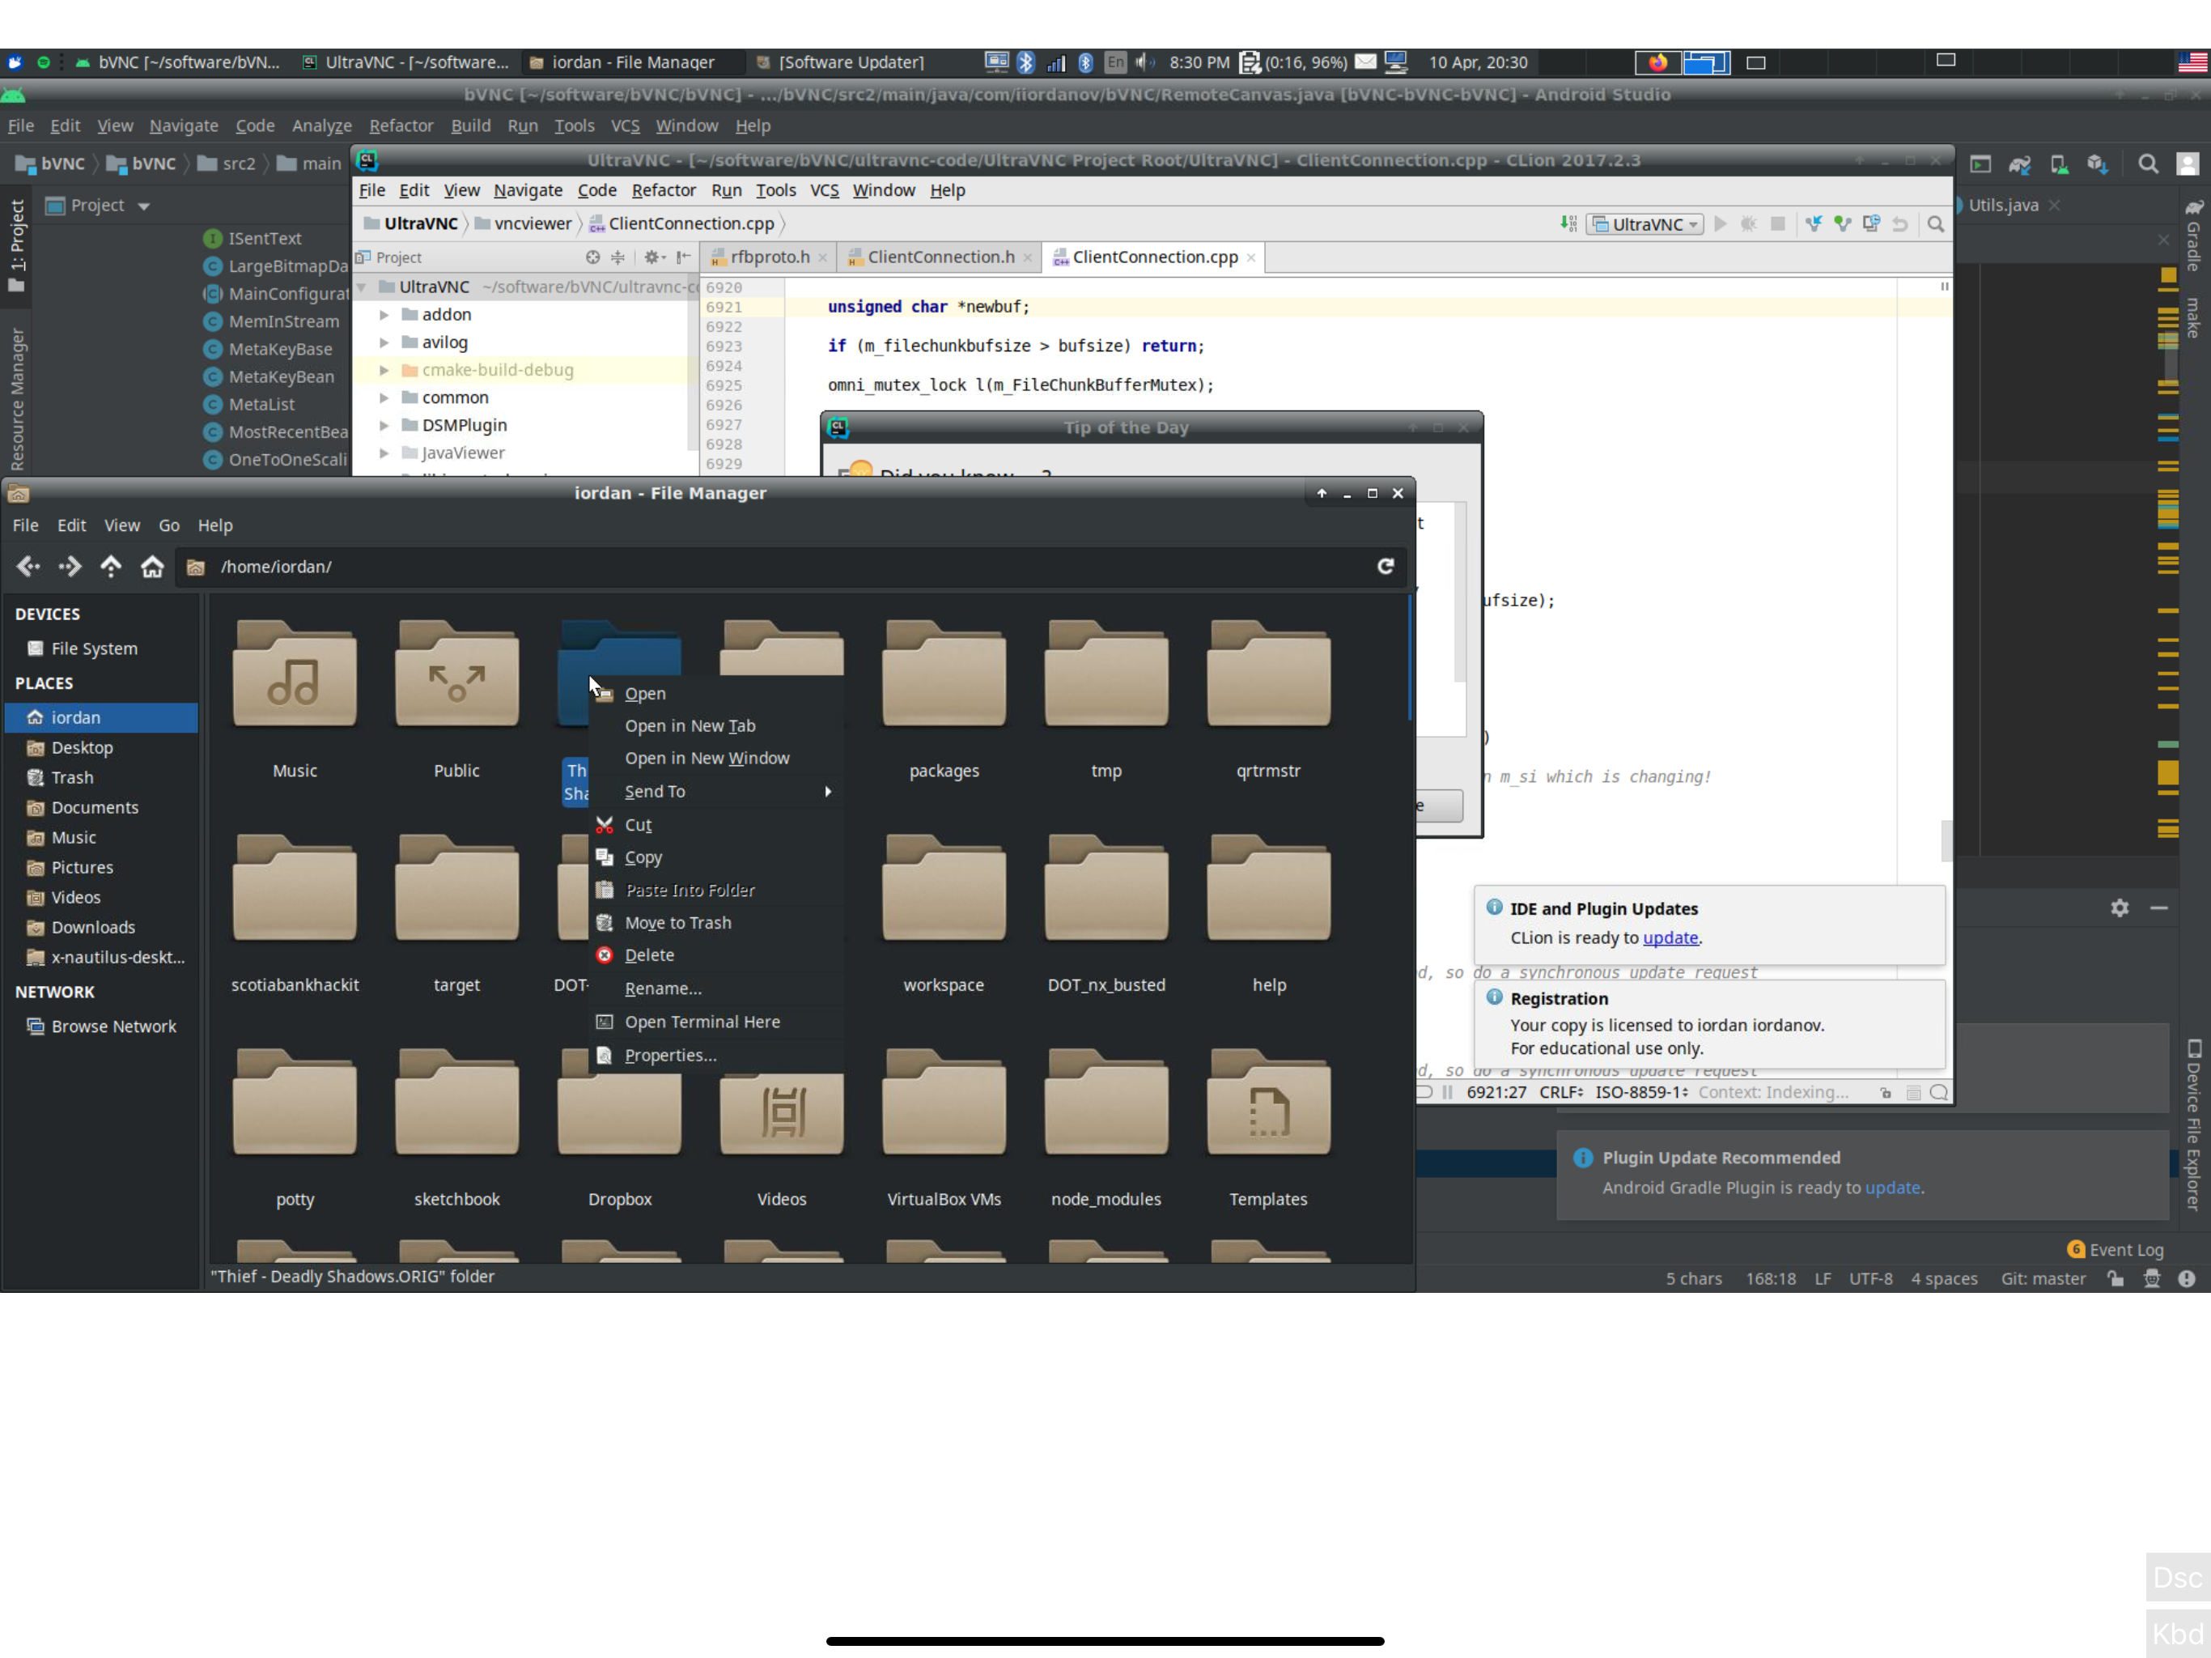
Task: Choose Open Terminal Here from context menu
Action: (x=702, y=1021)
